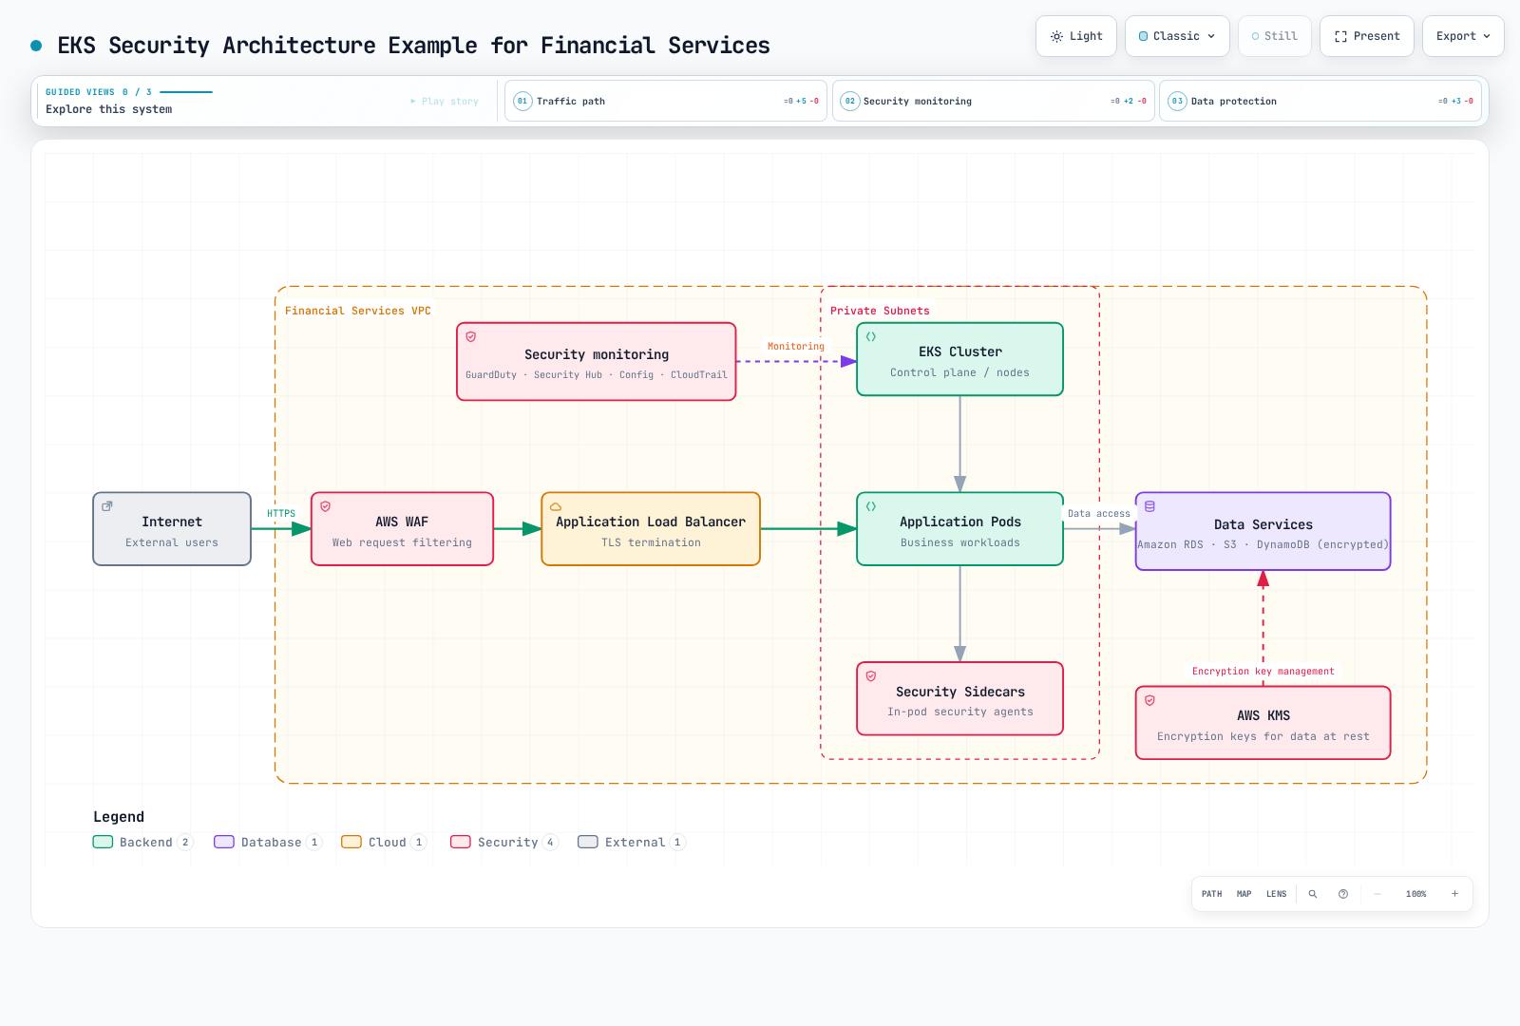Screen dimensions: 1520x1026
Task: Open the Export dropdown menu
Action: click(x=1463, y=36)
